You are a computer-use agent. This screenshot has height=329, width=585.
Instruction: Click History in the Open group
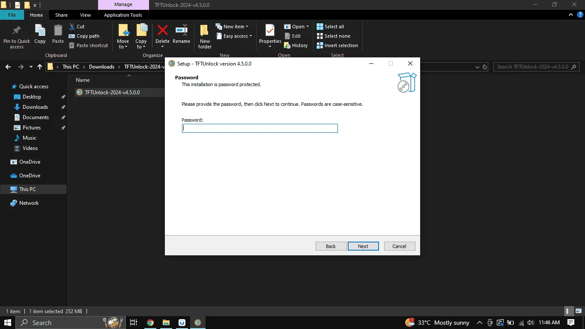point(296,45)
